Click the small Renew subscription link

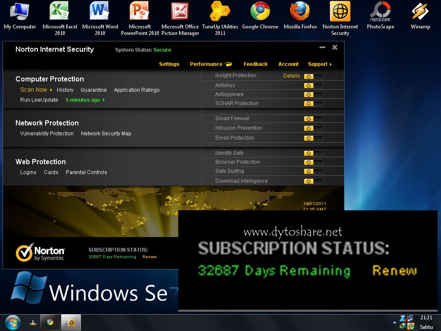(149, 257)
